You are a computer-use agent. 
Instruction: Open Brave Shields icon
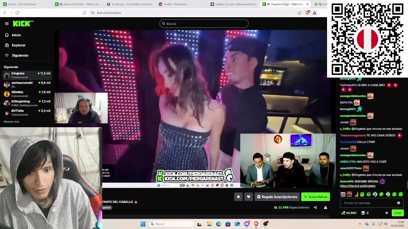point(307,13)
